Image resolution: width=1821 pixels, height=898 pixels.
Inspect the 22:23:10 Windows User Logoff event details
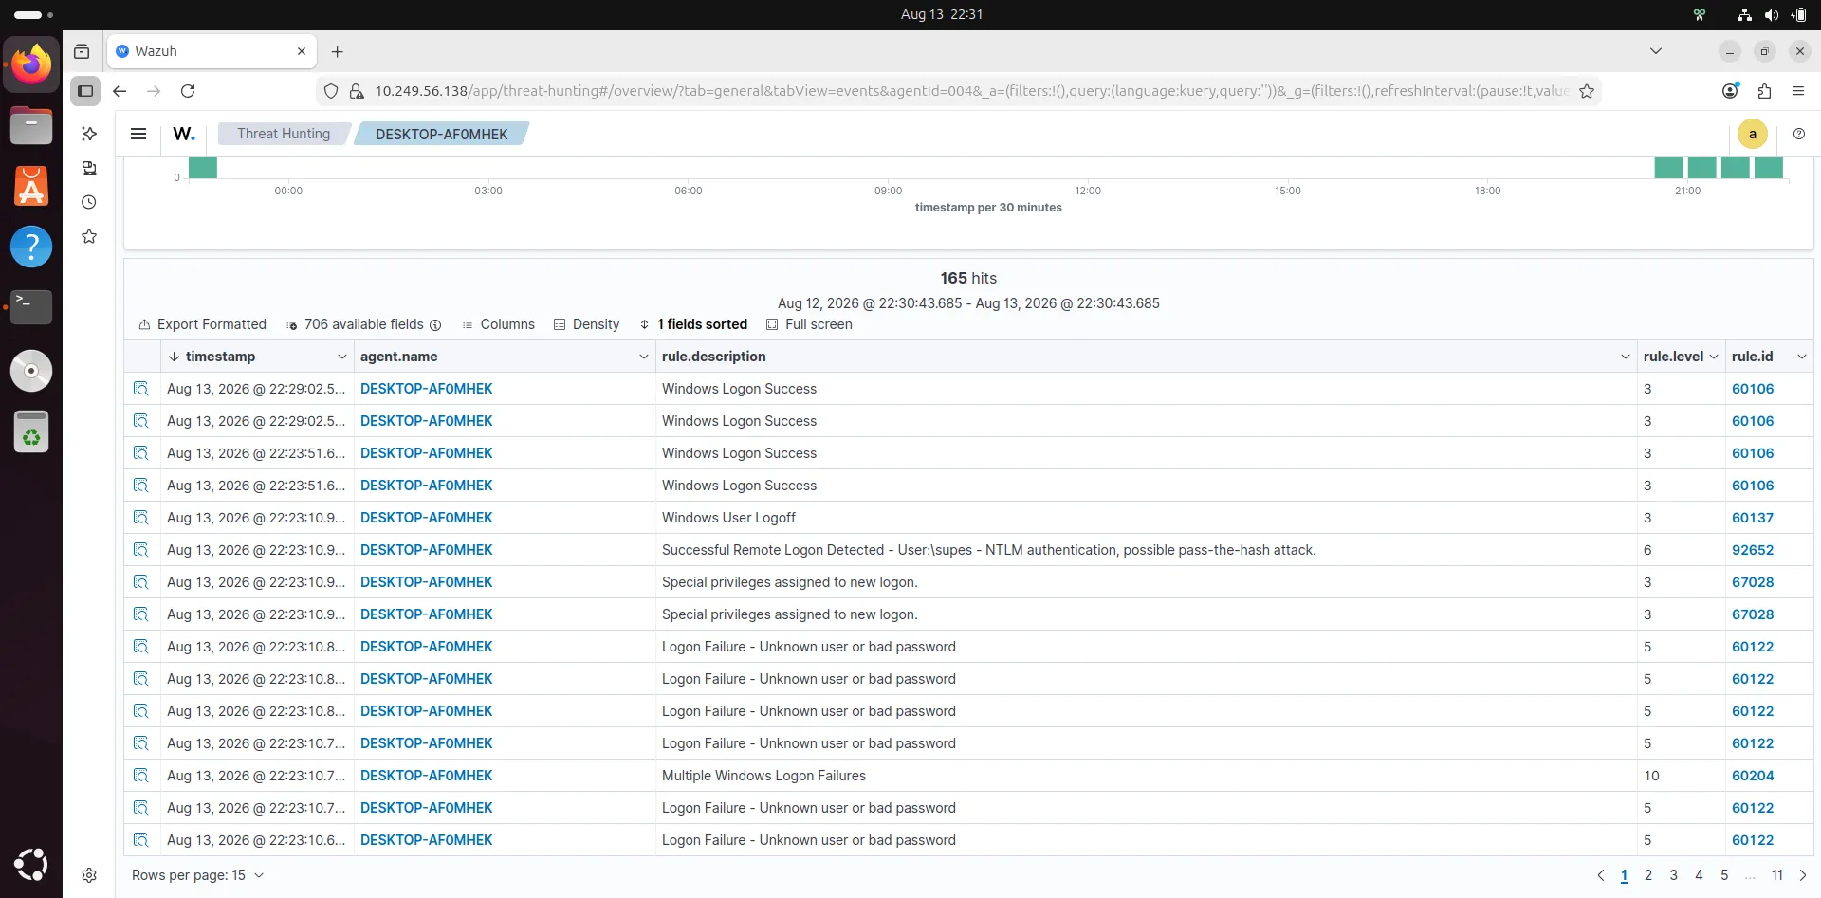pos(141,518)
